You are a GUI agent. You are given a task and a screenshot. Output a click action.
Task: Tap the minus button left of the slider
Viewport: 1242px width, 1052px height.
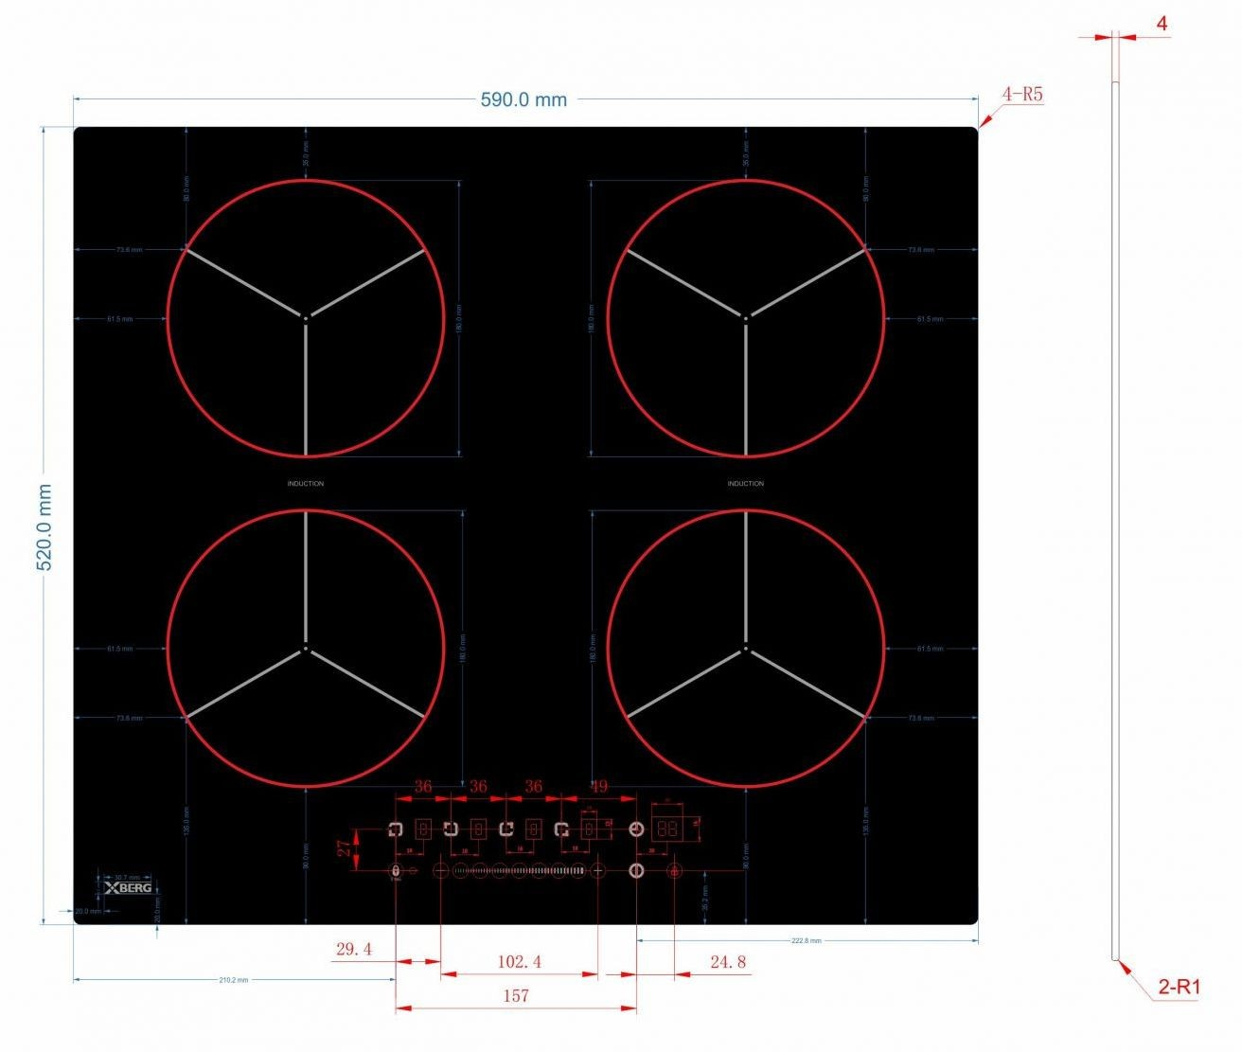pos(440,870)
